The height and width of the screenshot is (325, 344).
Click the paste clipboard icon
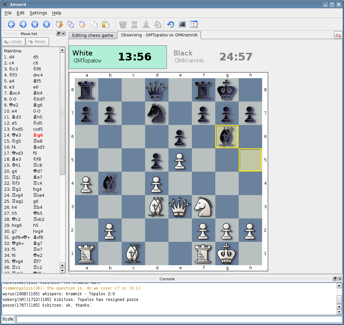pyautogui.click(x=106, y=24)
